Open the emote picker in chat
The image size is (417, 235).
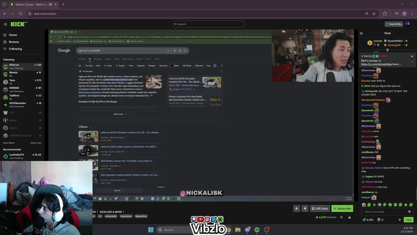point(410,212)
